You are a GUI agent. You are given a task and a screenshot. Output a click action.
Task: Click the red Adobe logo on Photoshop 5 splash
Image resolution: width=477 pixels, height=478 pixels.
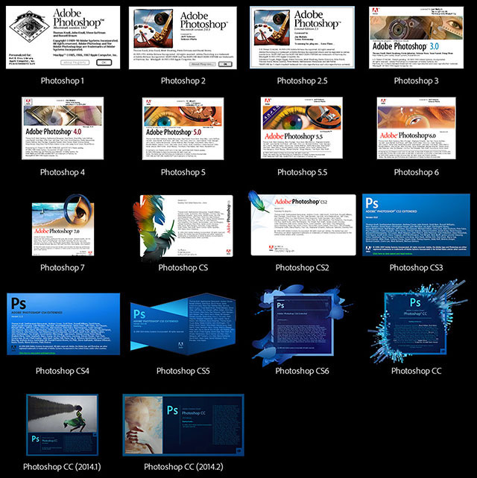click(148, 103)
